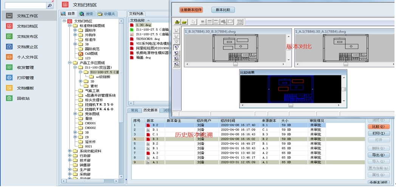
Task: Click the 打印 button in history panel
Action: 379,133
